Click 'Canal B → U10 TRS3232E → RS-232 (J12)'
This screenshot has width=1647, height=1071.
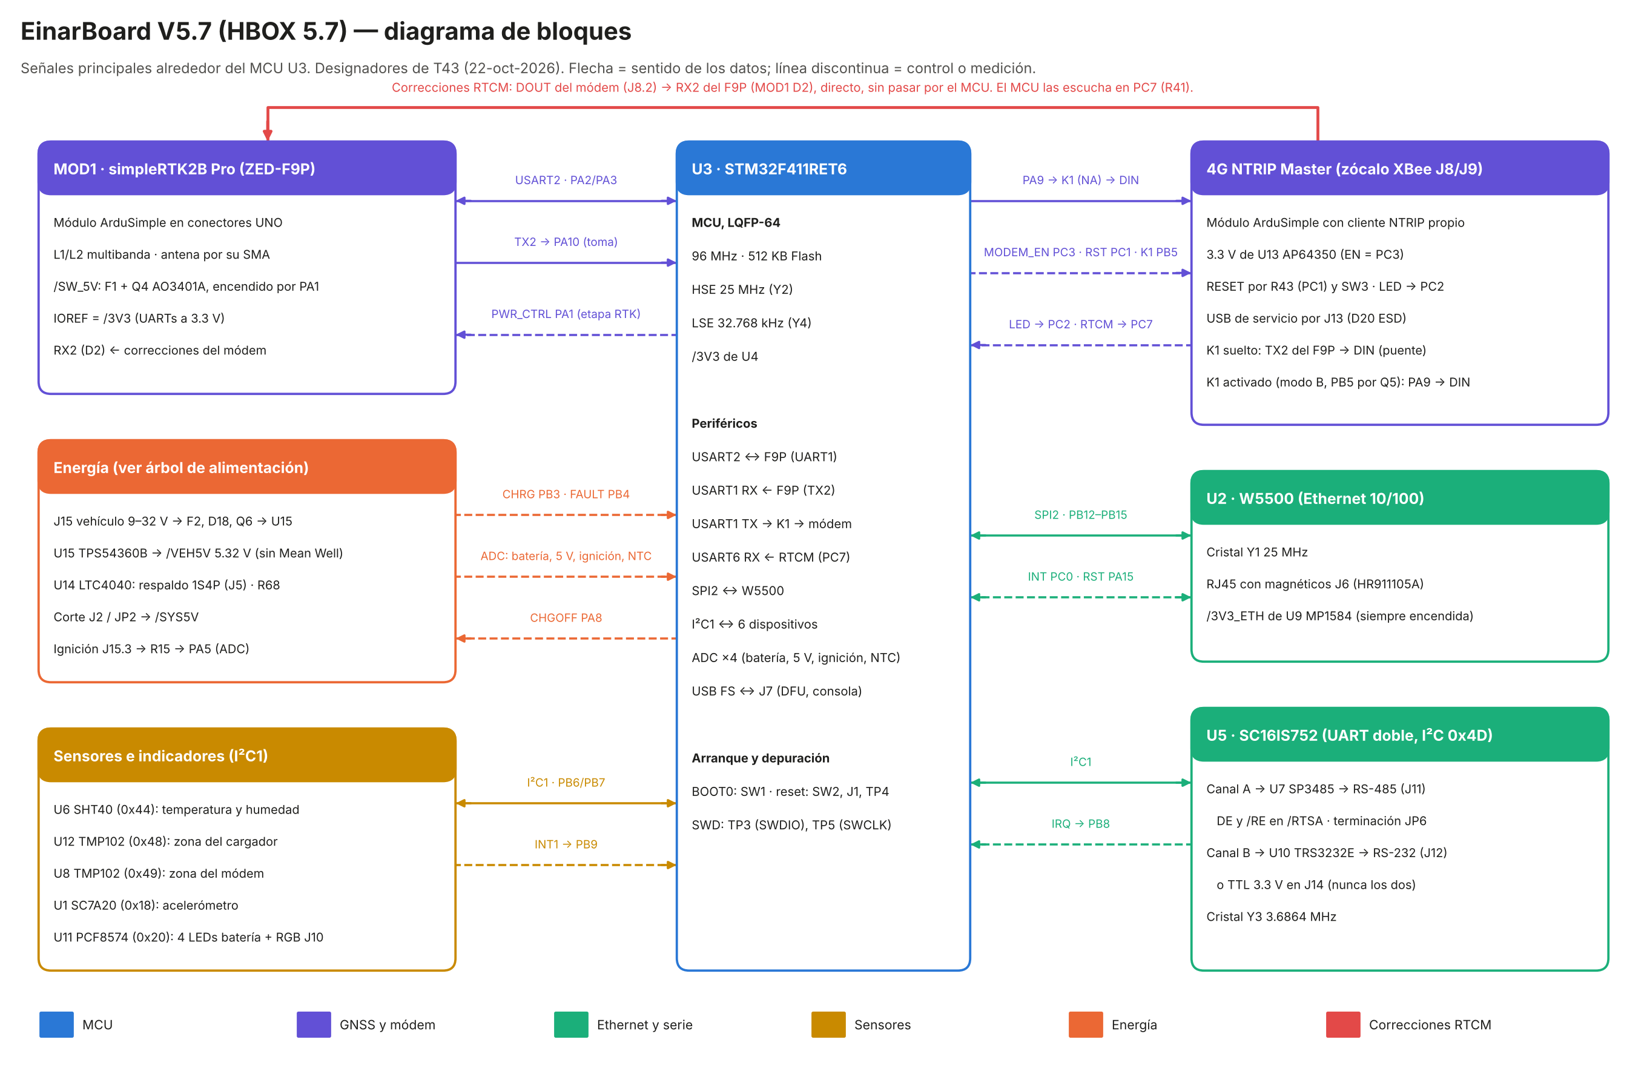pyautogui.click(x=1327, y=852)
